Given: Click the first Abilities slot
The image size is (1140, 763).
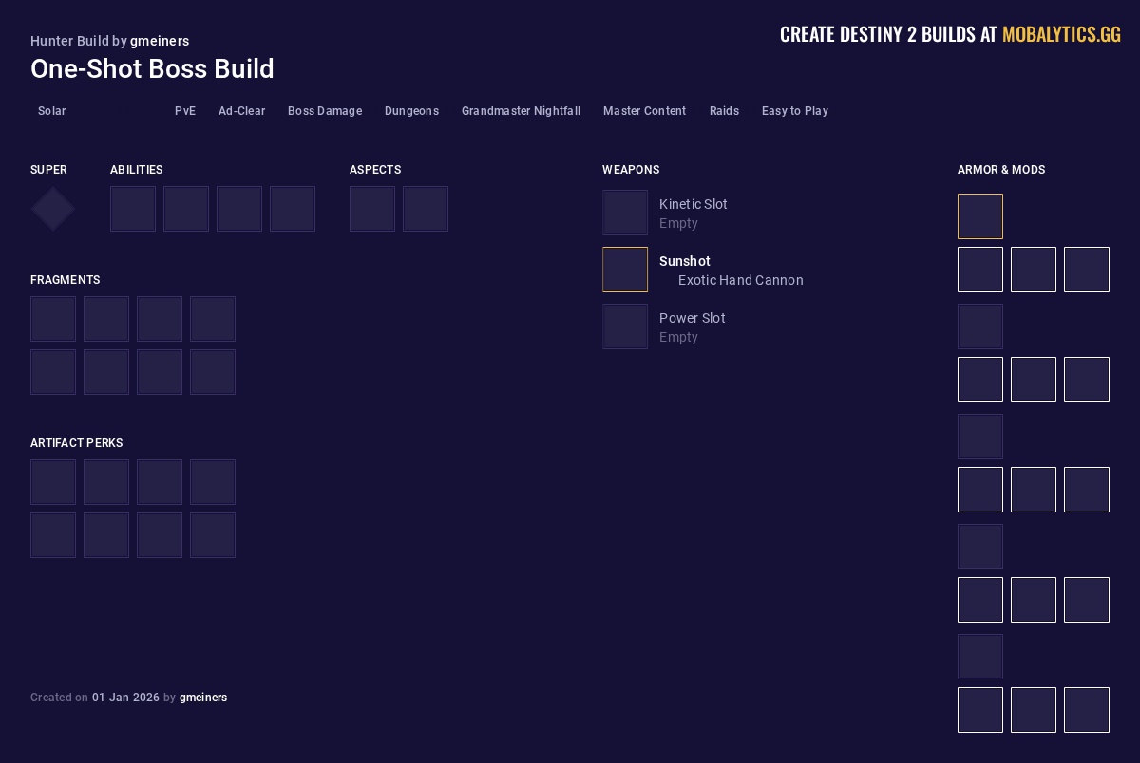Looking at the screenshot, I should coord(133,209).
